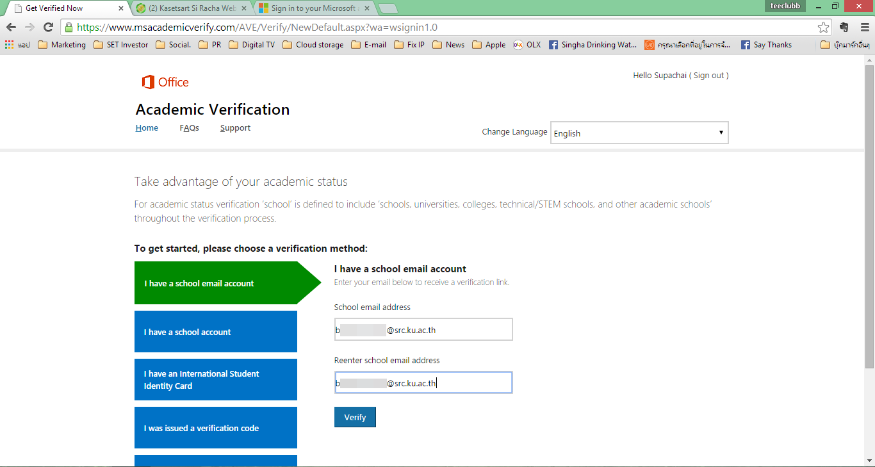Open the other bookmarks folder at right
This screenshot has width=875, height=467.
(846, 45)
